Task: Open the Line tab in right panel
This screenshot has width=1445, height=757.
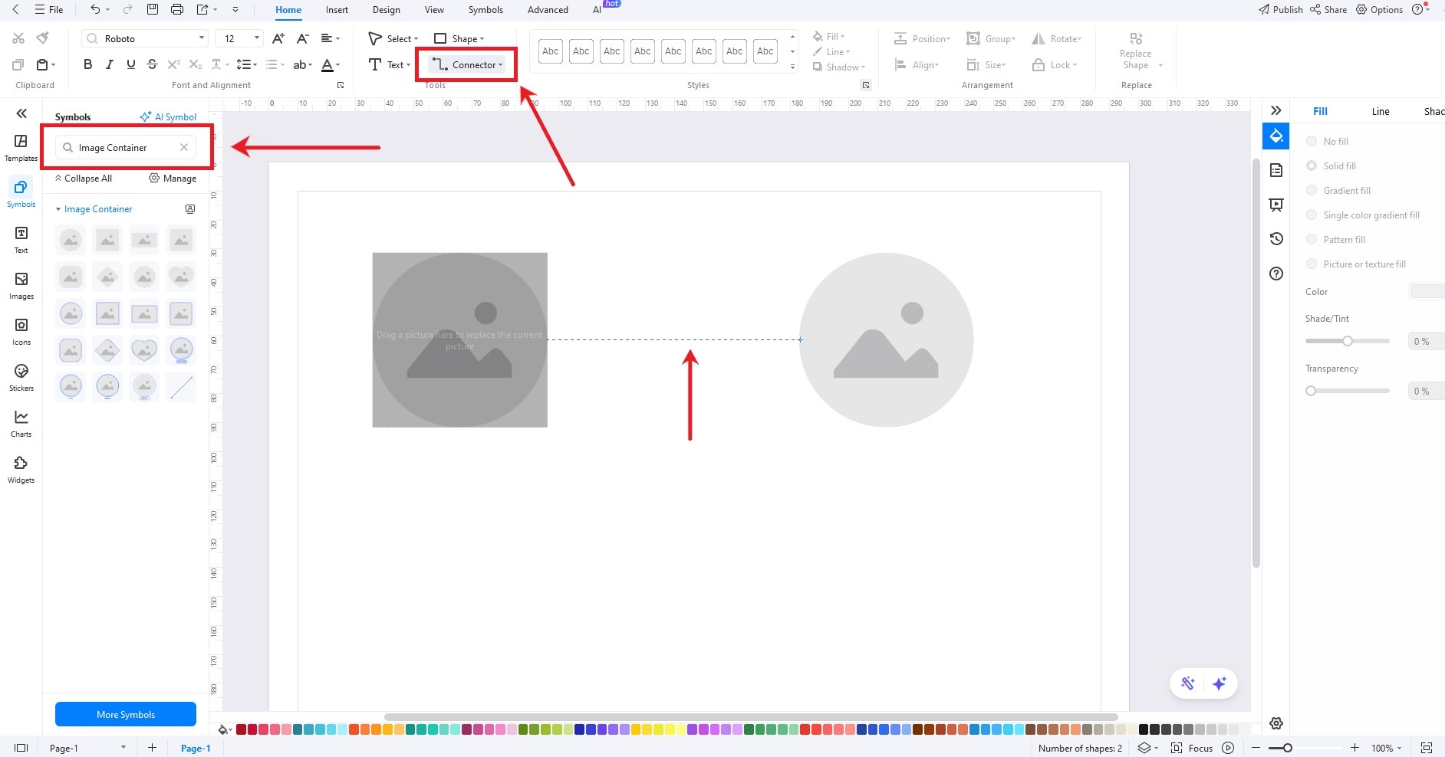Action: (1381, 111)
